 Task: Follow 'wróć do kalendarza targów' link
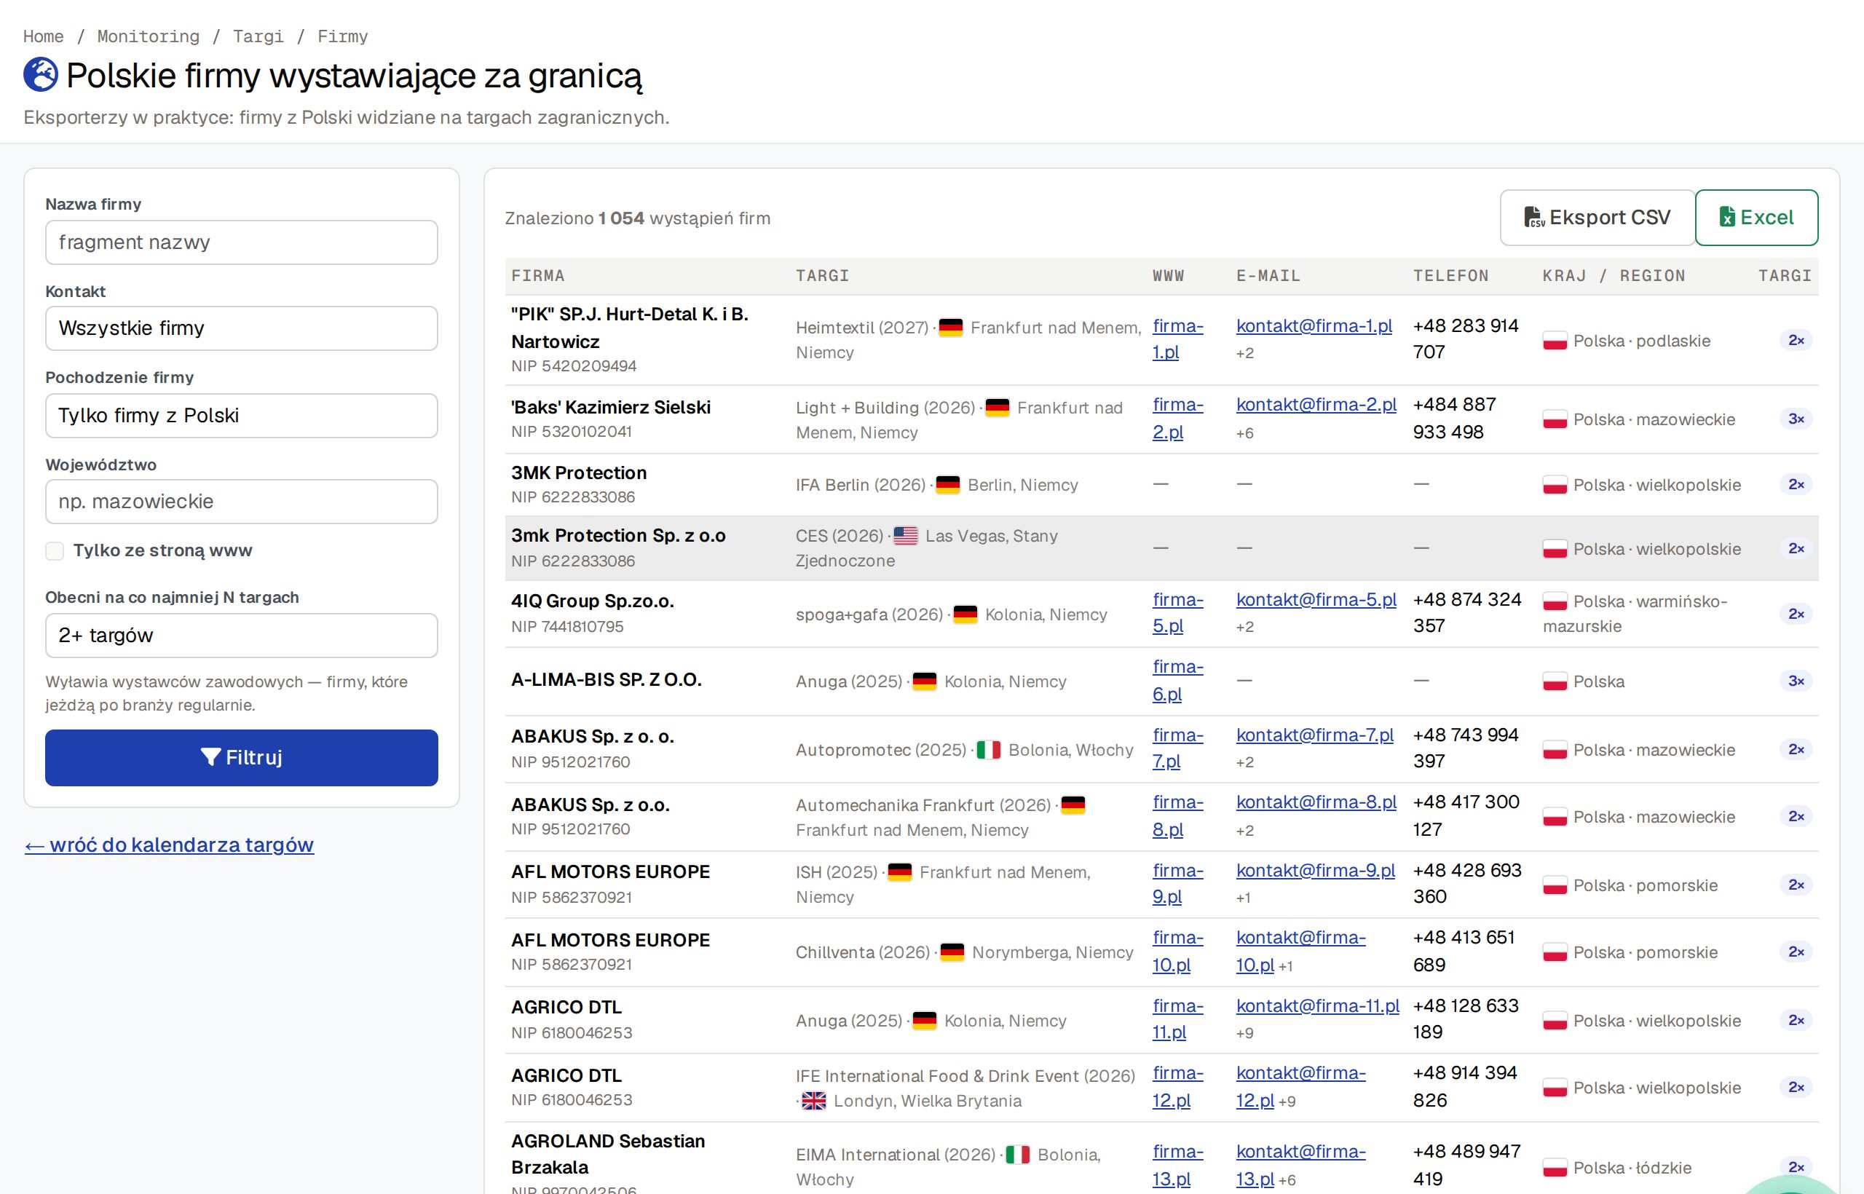[169, 845]
